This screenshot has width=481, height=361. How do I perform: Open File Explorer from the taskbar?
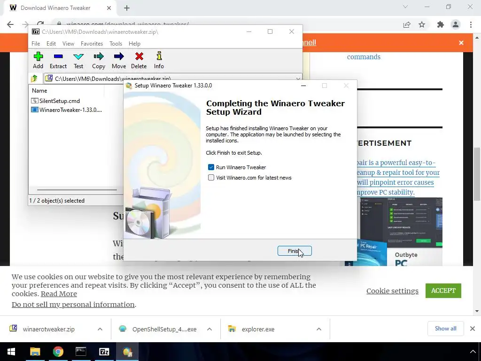35,352
